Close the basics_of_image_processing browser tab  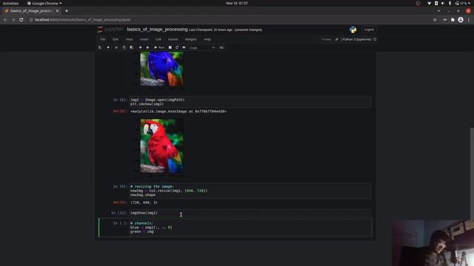[57, 11]
